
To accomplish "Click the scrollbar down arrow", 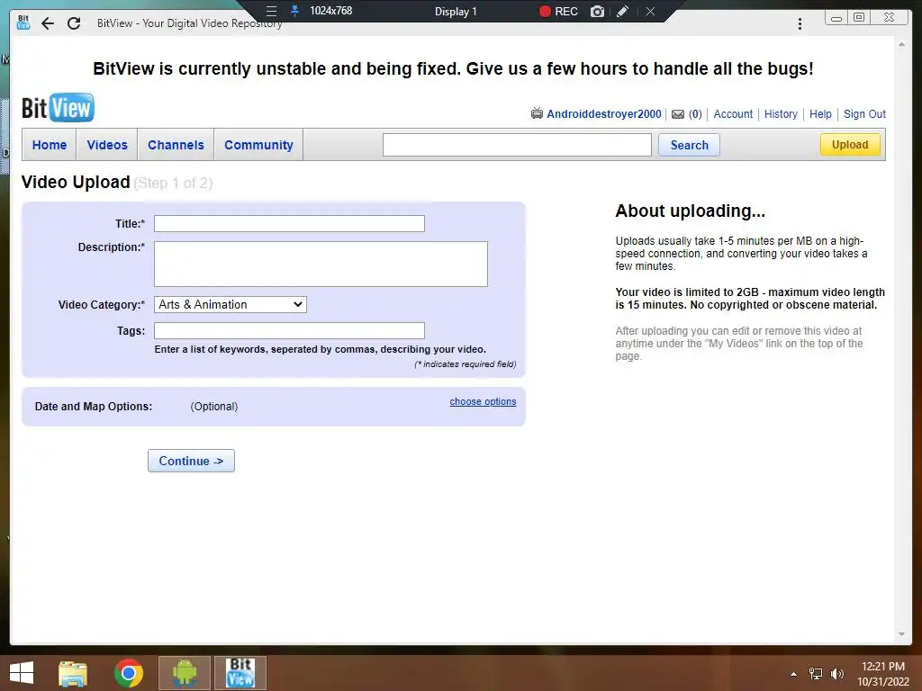I will [x=901, y=634].
